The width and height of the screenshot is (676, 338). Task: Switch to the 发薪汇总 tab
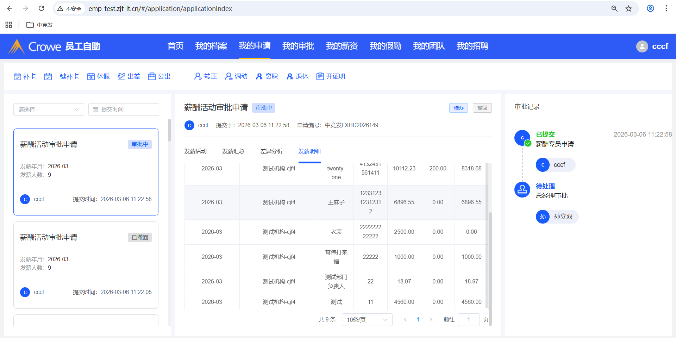(233, 151)
